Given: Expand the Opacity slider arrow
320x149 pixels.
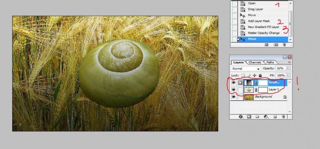Looking at the screenshot, I should 288,68.
